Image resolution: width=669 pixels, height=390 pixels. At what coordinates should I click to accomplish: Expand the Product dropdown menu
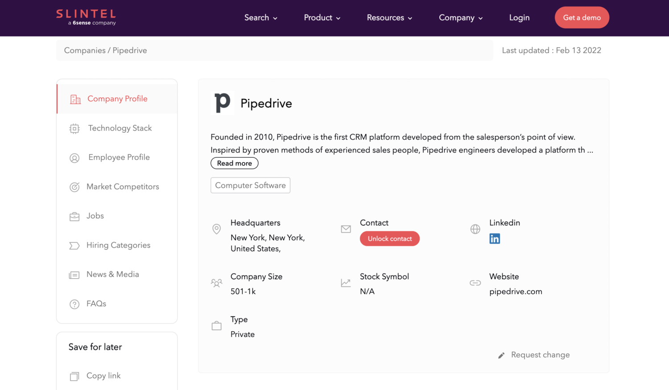tap(322, 18)
